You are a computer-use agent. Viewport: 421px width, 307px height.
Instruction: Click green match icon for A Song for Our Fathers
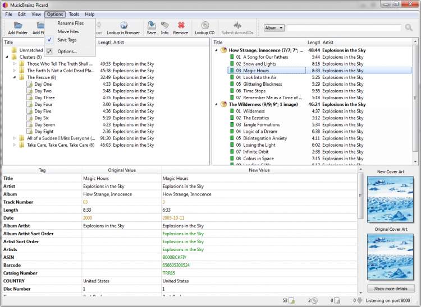pos(232,57)
